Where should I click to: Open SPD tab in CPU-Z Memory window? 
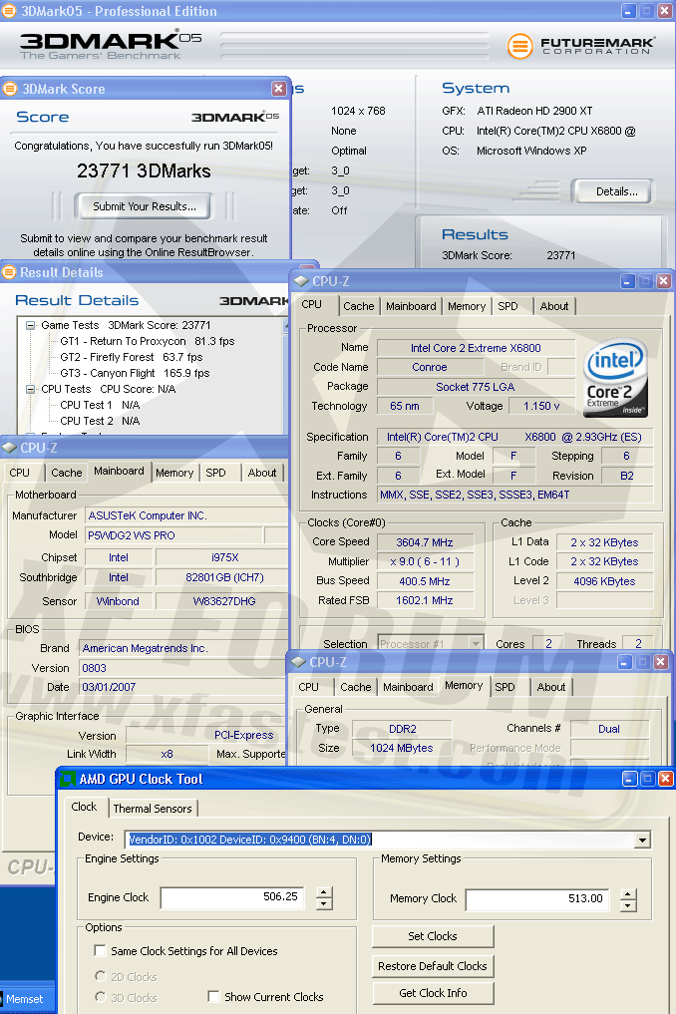[505, 687]
